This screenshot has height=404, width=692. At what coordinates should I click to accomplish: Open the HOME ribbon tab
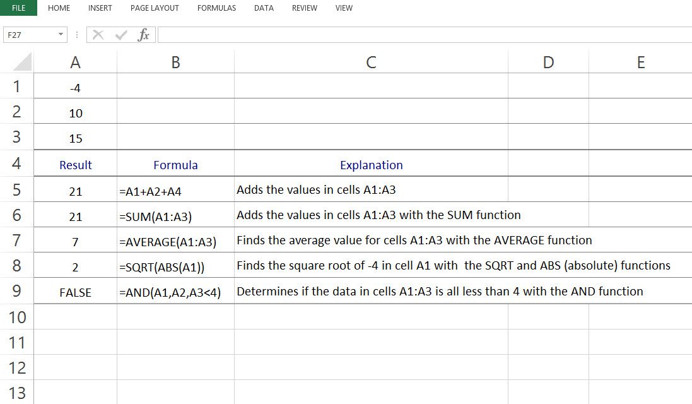(59, 8)
